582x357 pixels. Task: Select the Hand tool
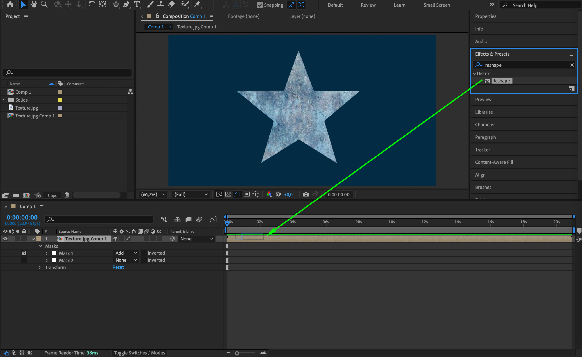[34, 4]
